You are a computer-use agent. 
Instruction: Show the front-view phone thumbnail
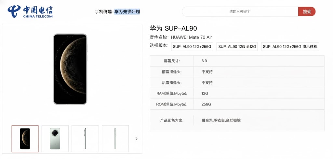[25, 139]
